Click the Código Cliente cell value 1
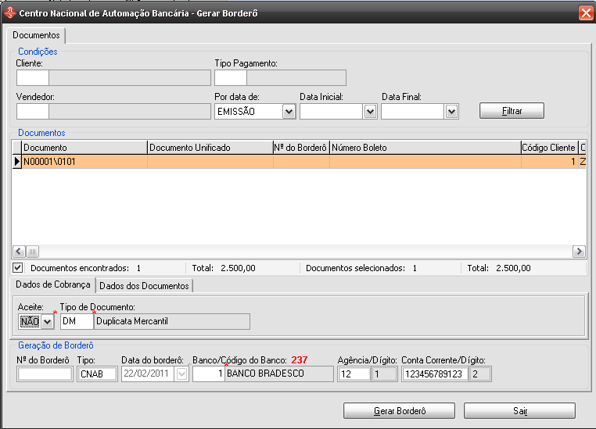This screenshot has width=596, height=429. tap(549, 162)
